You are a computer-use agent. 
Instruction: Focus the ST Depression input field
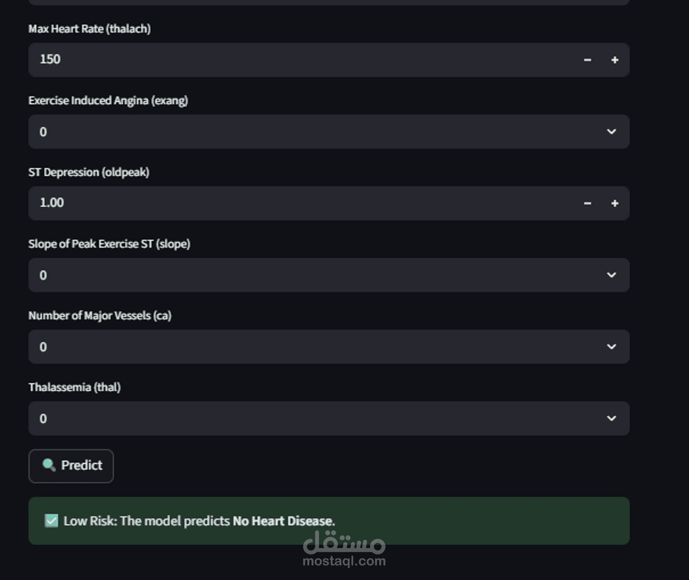point(296,203)
